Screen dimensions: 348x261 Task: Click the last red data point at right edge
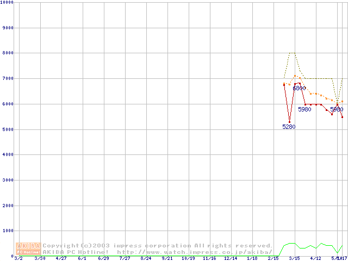pyautogui.click(x=342, y=117)
